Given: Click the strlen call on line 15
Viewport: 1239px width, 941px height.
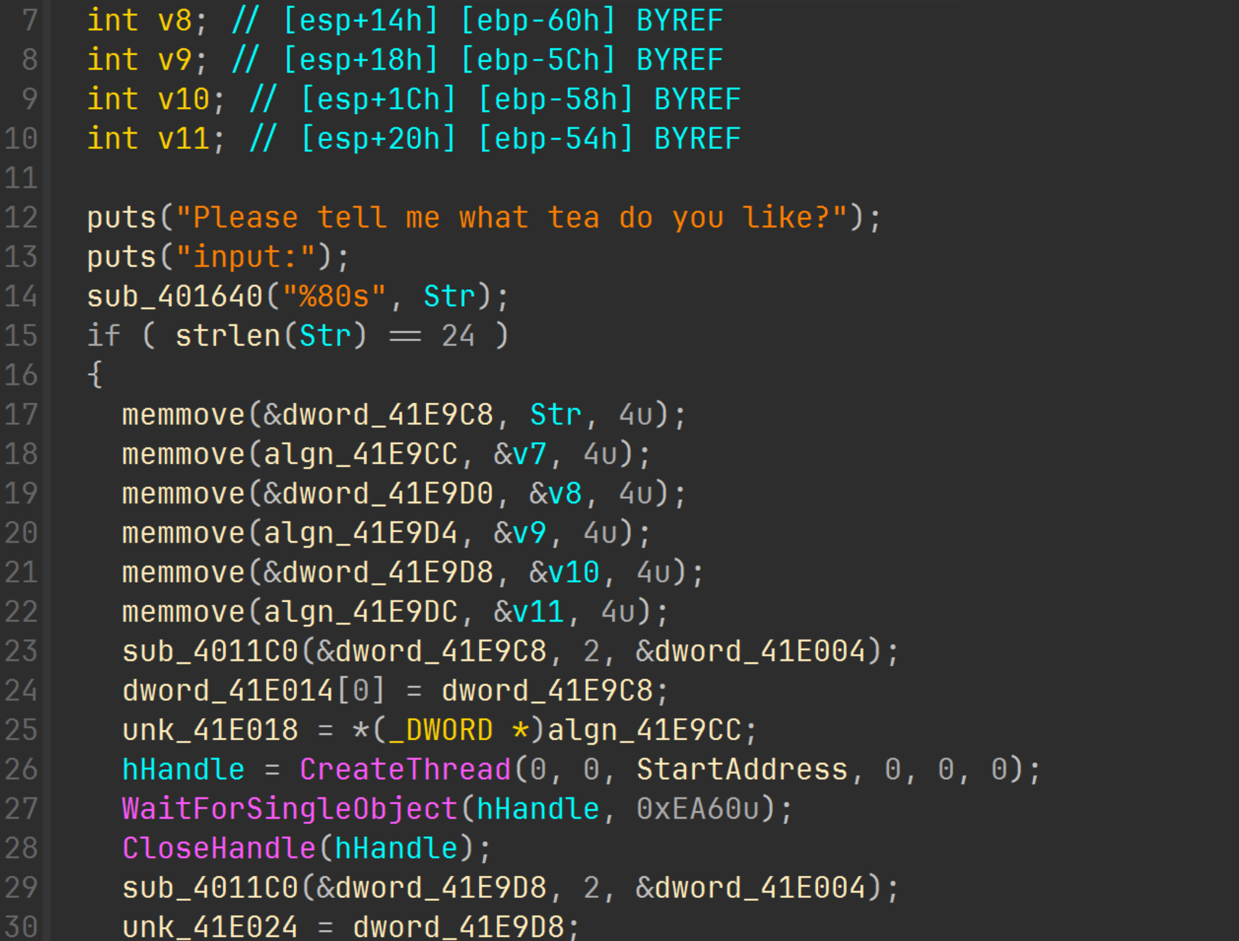Looking at the screenshot, I should [228, 336].
